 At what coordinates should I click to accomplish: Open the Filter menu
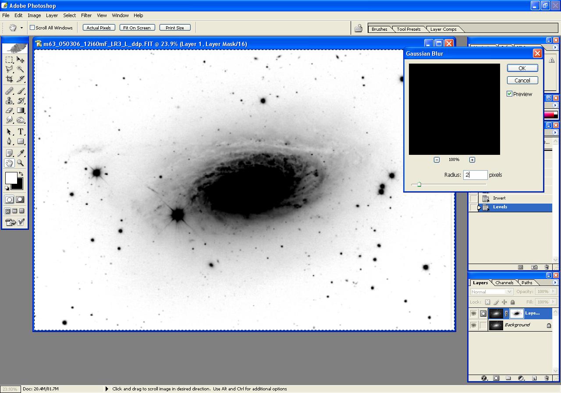coord(86,15)
